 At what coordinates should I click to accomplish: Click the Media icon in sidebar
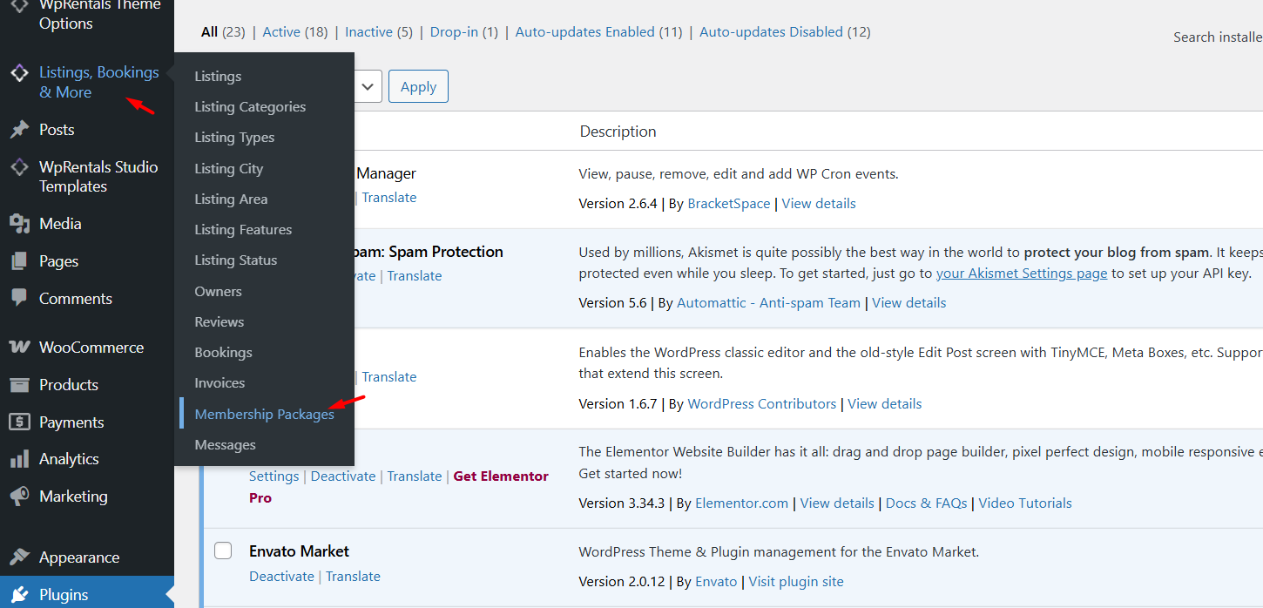point(19,224)
